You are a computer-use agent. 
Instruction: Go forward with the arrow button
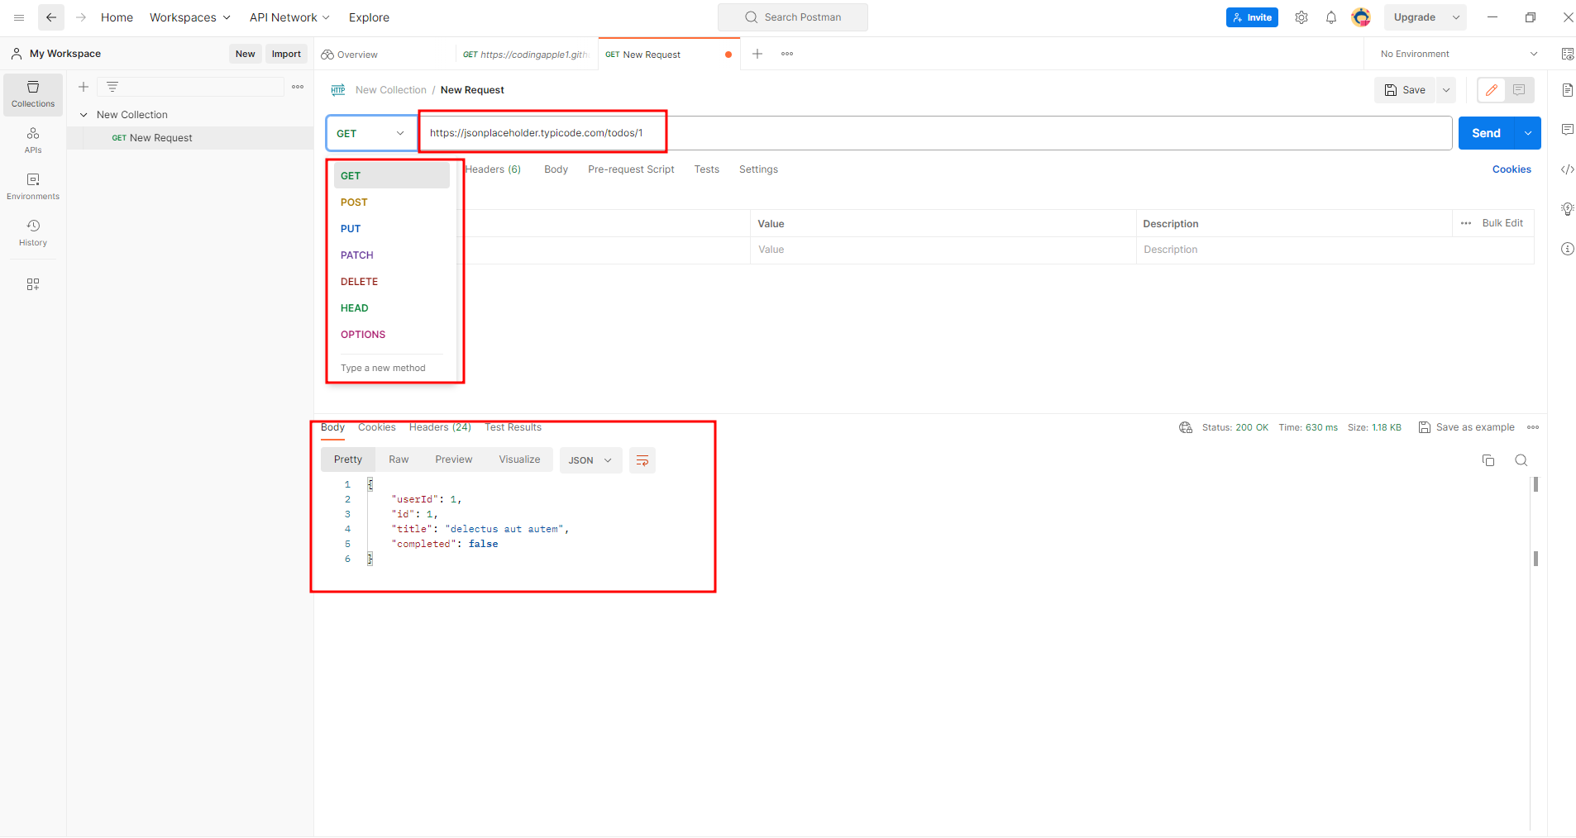(81, 17)
